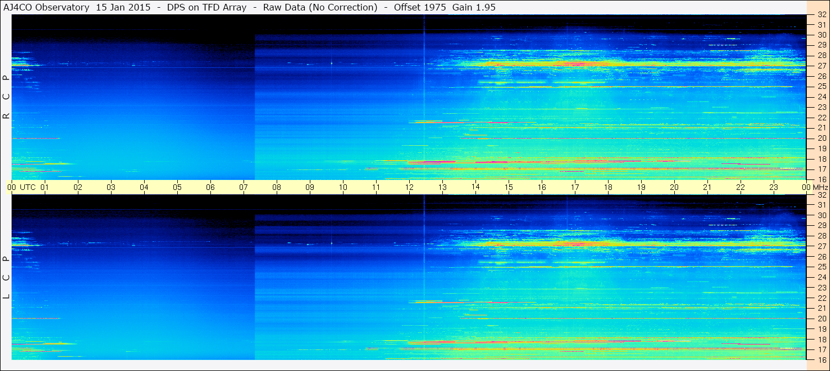Click the date 15 Jan 2015
The image size is (830, 371).
pyautogui.click(x=123, y=7)
